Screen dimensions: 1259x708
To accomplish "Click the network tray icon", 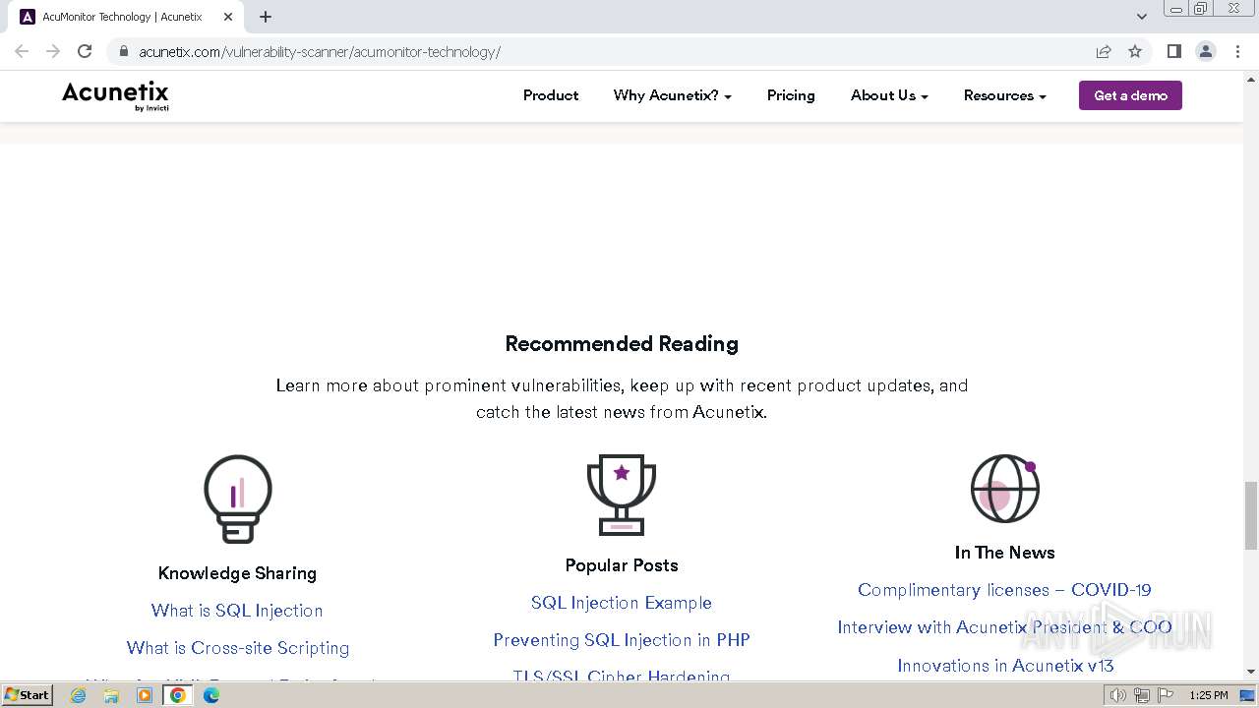I will [1141, 695].
